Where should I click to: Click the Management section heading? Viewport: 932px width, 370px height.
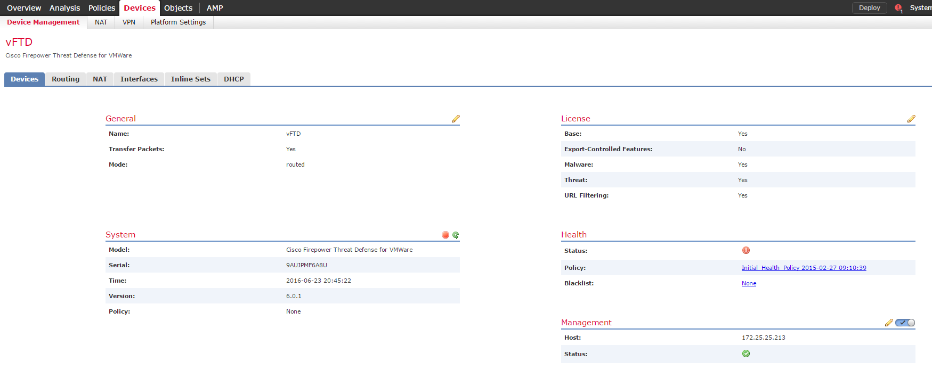586,323
